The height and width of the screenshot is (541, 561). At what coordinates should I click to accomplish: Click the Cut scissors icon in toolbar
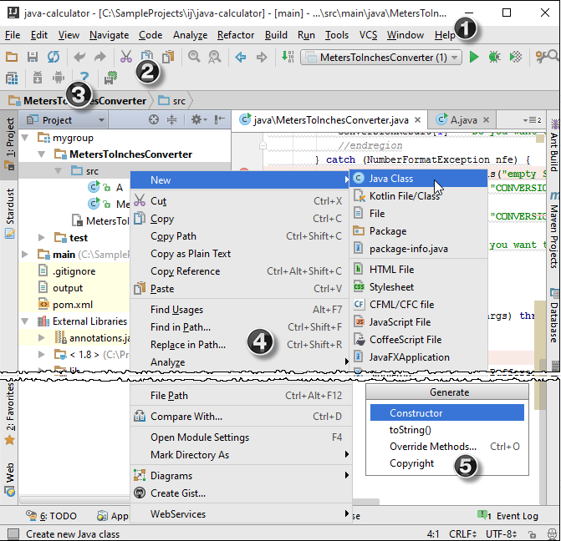(x=126, y=58)
